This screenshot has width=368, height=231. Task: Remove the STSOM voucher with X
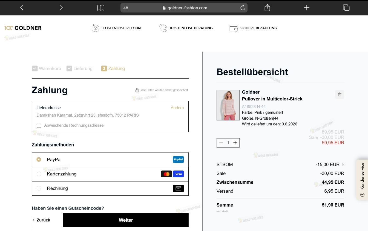coord(343,164)
